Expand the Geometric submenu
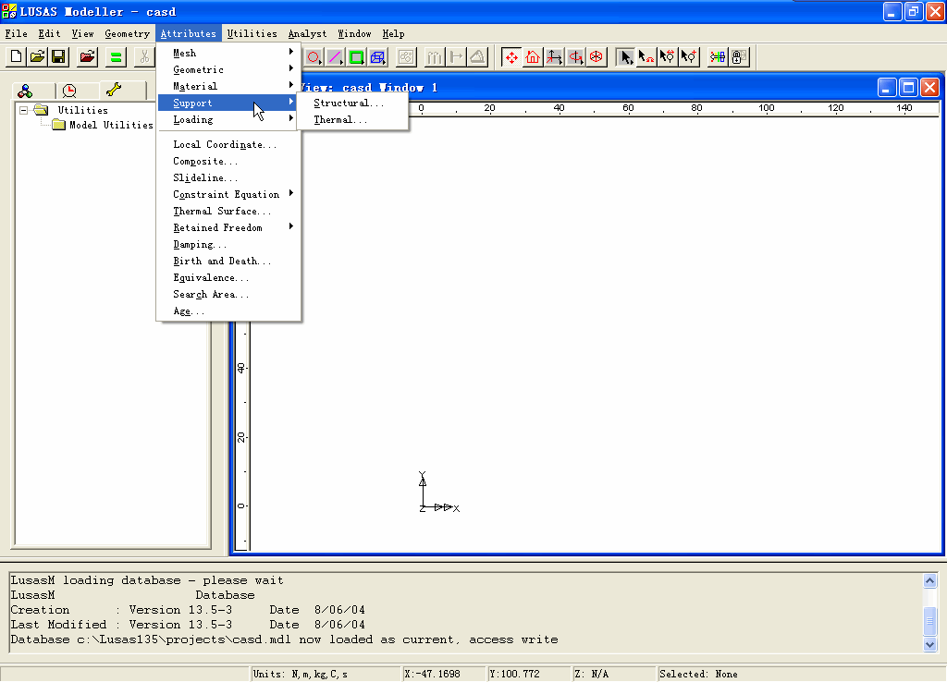This screenshot has width=947, height=682. (x=228, y=70)
